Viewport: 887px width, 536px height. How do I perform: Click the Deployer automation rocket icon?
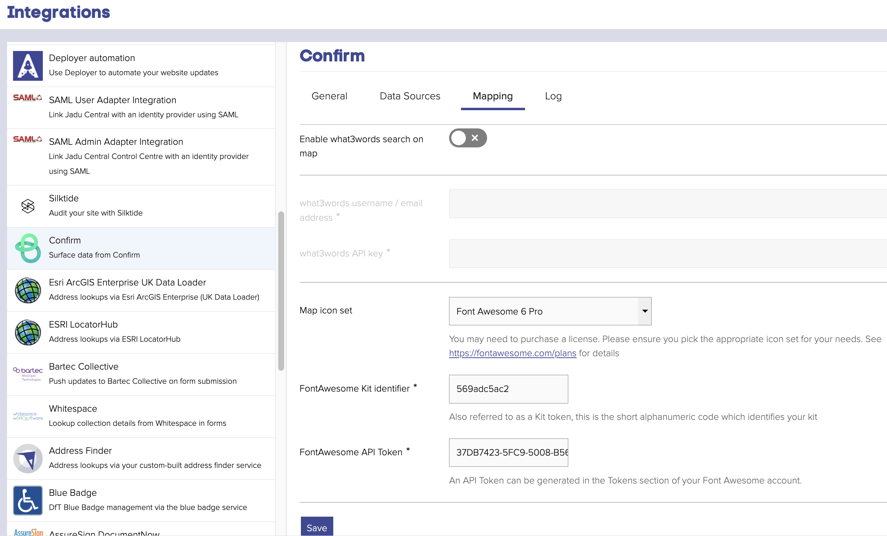[x=28, y=66]
